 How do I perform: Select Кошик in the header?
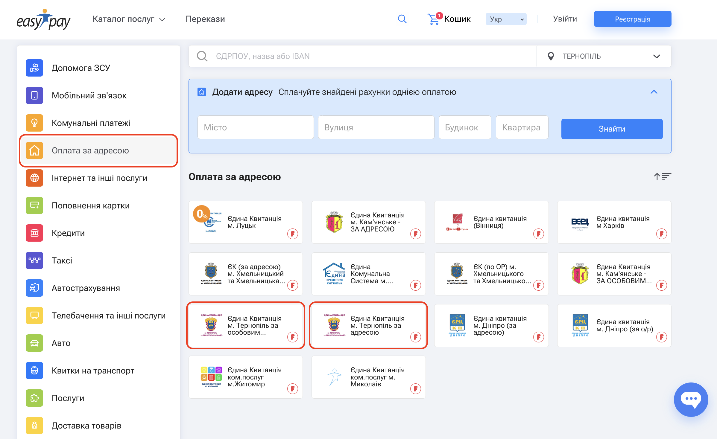(457, 19)
